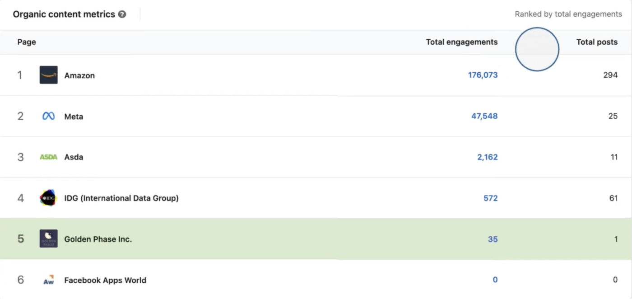The height and width of the screenshot is (299, 632).
Task: Click Golden Phase's 35 engagements value
Action: tap(493, 239)
